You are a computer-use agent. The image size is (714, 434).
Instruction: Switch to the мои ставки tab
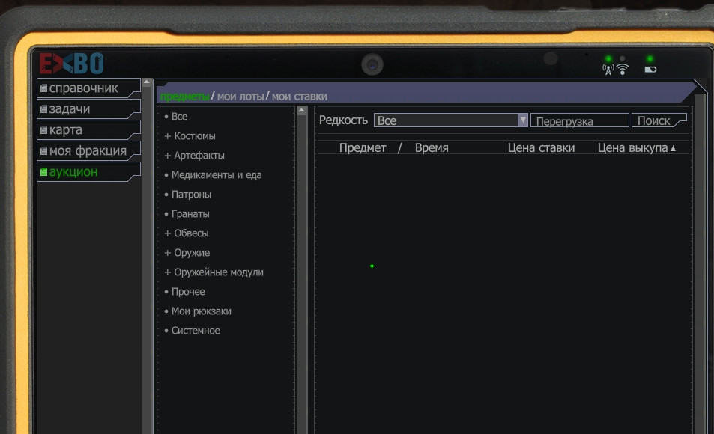click(x=299, y=97)
